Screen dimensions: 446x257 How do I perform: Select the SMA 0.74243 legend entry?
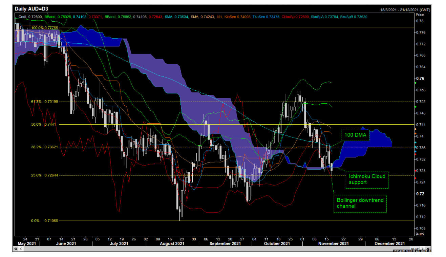202,17
